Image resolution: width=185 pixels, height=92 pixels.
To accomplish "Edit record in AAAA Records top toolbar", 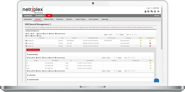I will coord(33,58).
